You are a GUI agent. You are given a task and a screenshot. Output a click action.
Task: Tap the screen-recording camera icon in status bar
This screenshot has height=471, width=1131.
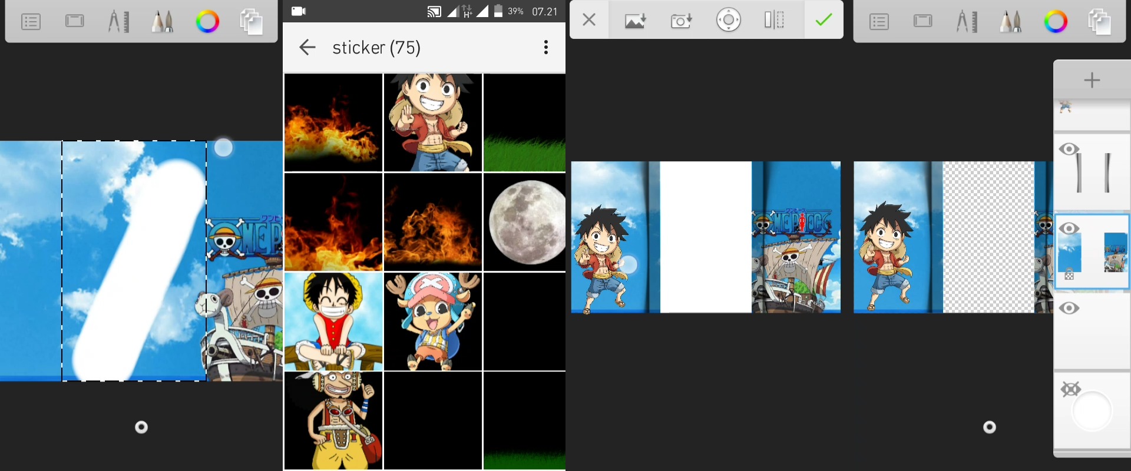point(299,11)
